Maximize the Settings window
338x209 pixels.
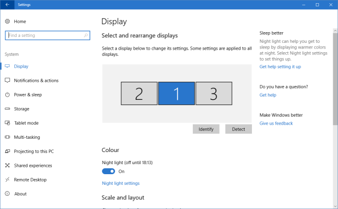317,5
